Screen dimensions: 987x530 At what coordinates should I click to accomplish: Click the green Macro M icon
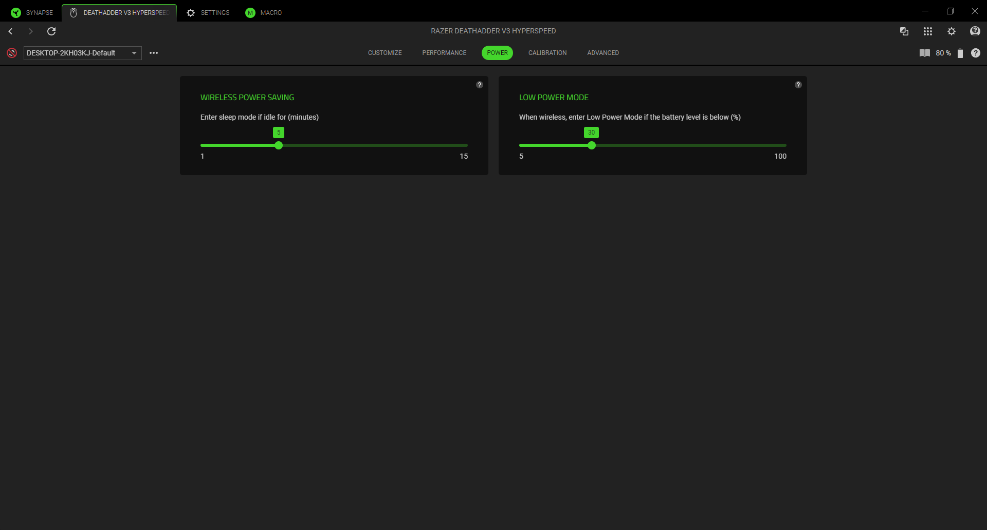pyautogui.click(x=250, y=13)
